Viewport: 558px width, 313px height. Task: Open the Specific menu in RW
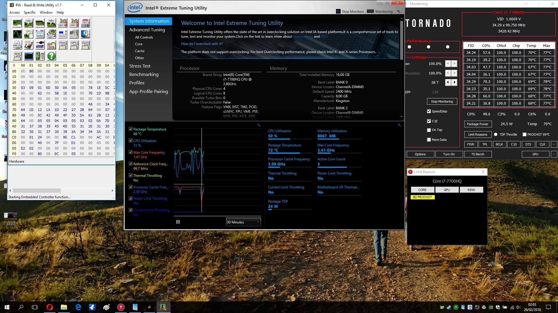click(x=30, y=12)
